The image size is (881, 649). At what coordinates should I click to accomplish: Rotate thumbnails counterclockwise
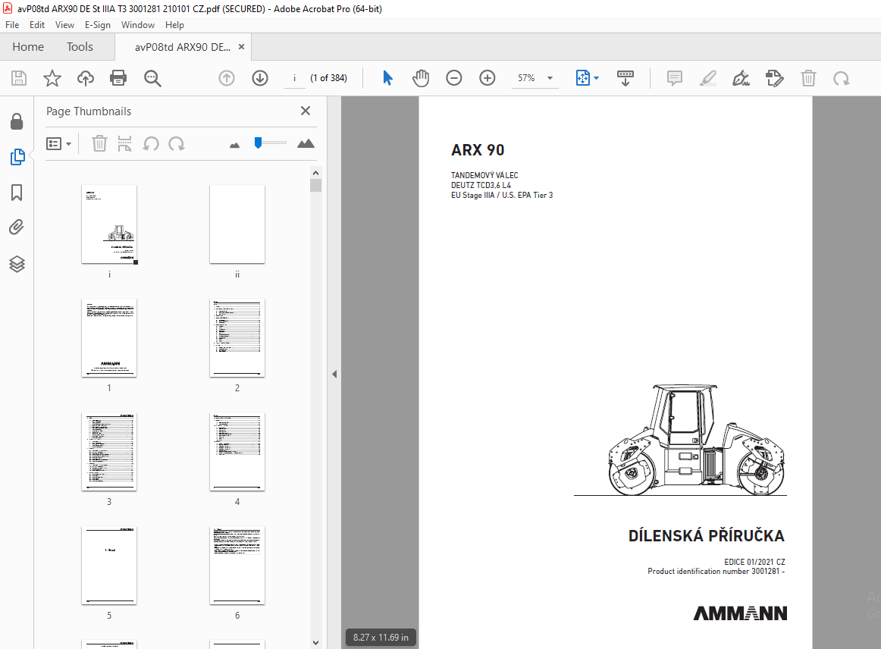(x=151, y=144)
